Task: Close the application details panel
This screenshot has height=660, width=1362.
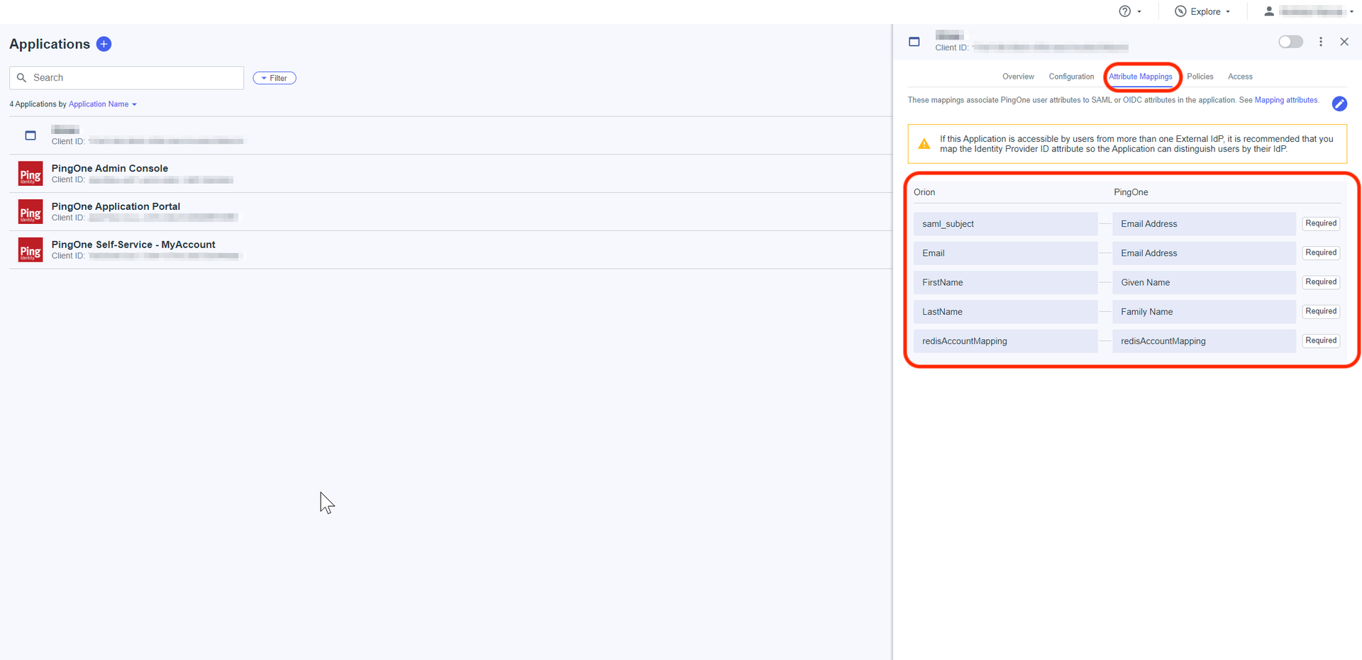Action: click(x=1344, y=42)
